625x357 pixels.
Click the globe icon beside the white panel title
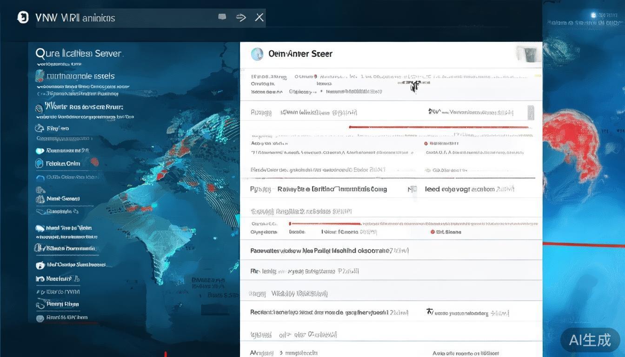click(x=257, y=54)
